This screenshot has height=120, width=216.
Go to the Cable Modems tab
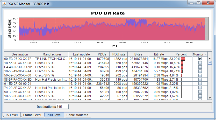77,115
